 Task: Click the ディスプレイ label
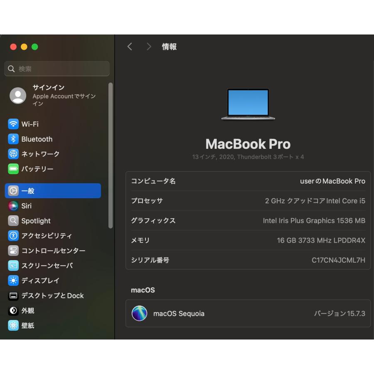[x=41, y=281]
